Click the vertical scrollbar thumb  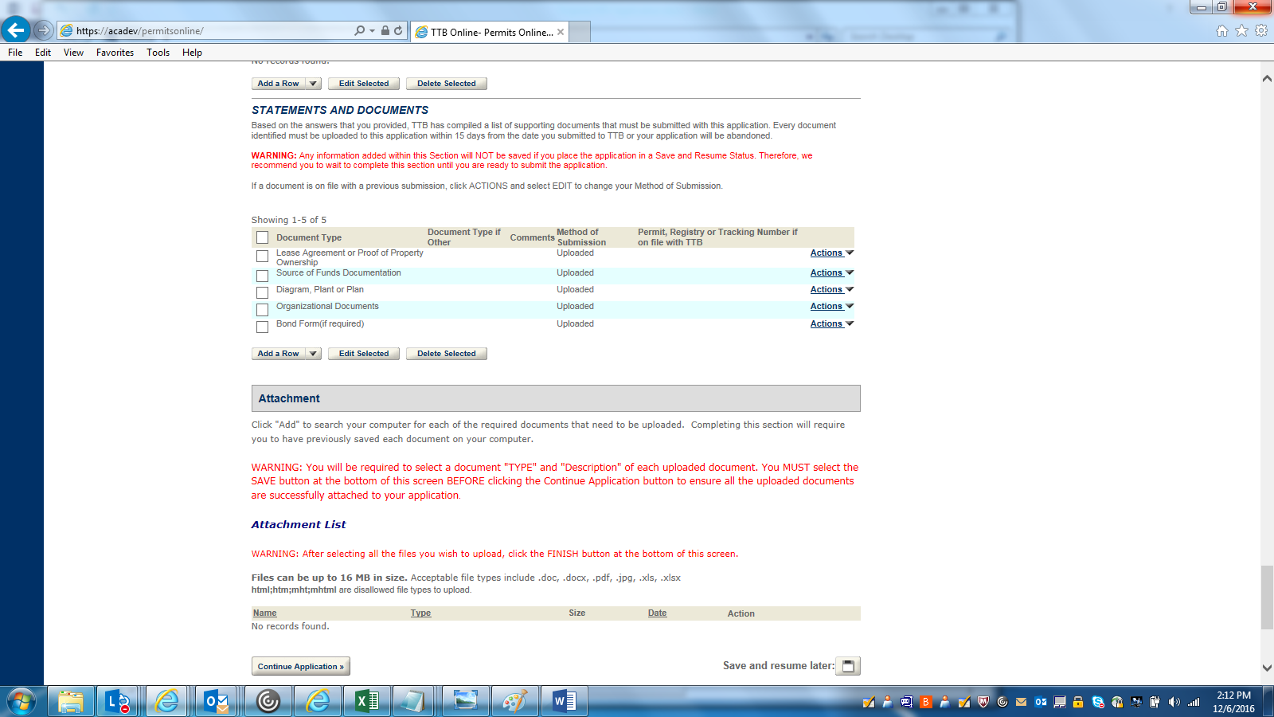pos(1267,597)
